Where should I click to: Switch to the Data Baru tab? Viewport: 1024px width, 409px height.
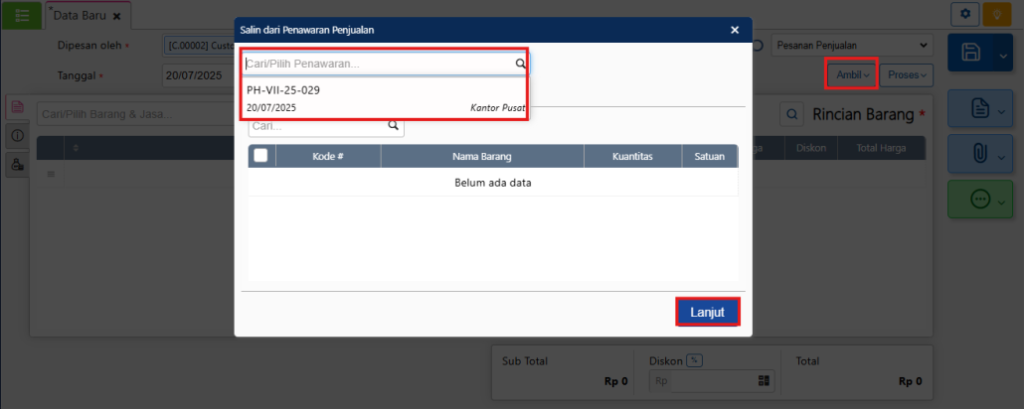tap(81, 16)
